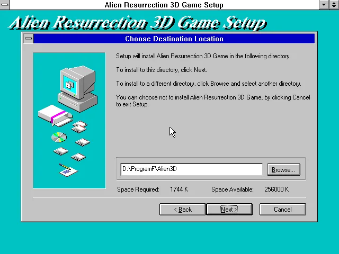The width and height of the screenshot is (339, 254).
Task: Focus the destination directory path field
Action: pos(192,169)
